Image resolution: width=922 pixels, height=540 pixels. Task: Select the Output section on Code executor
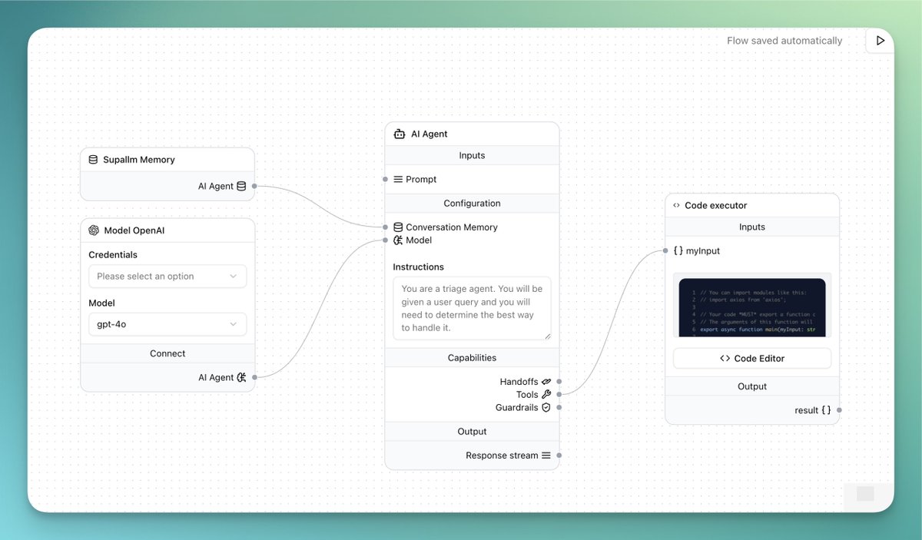(751, 386)
